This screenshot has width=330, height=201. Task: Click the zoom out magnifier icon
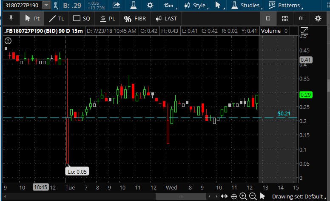(x=253, y=196)
